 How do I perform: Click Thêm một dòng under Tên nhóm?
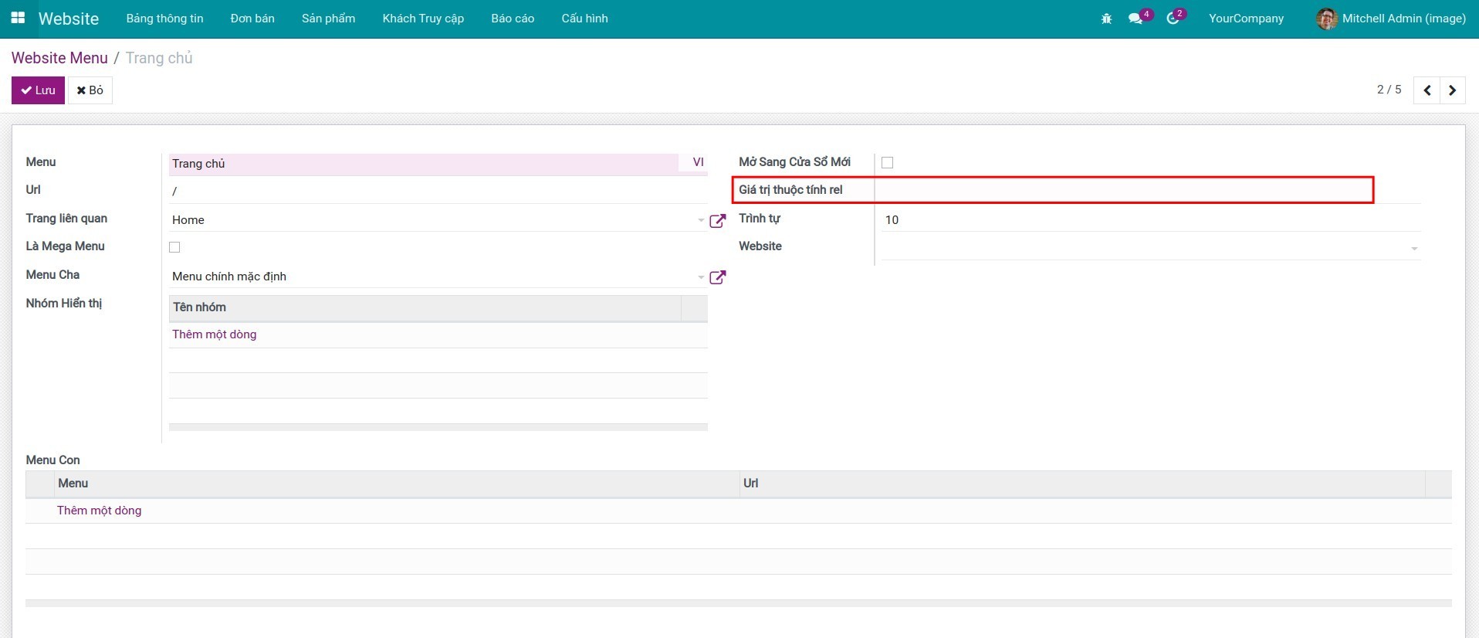coord(214,334)
